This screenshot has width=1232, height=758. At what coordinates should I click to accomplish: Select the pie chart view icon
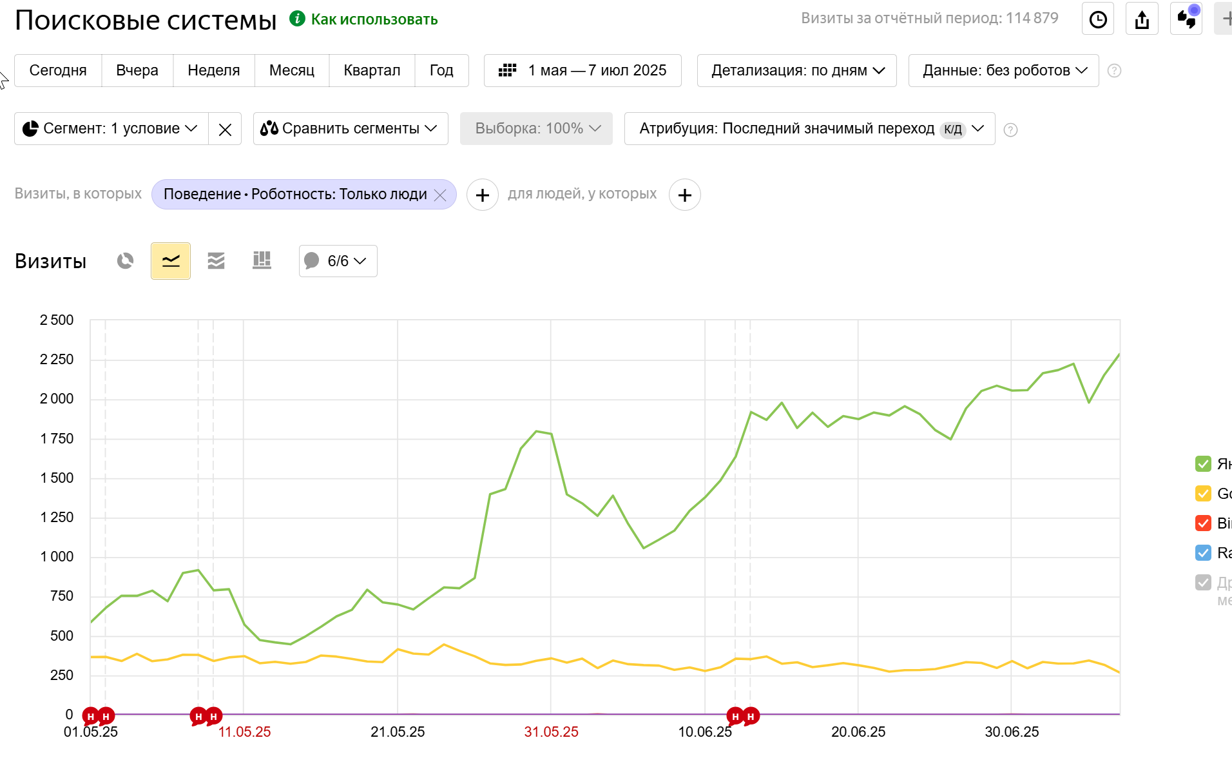pos(125,261)
